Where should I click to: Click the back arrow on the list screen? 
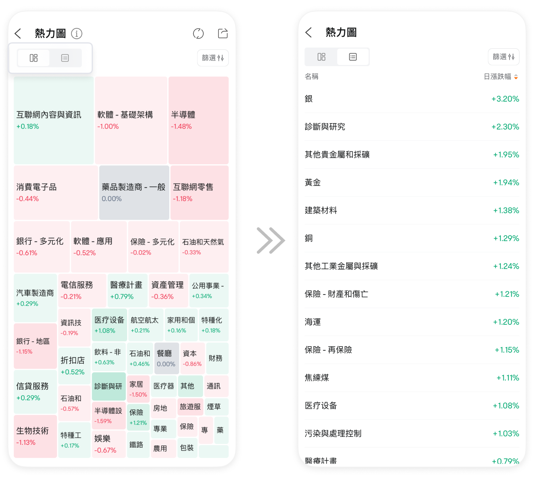[x=309, y=32]
